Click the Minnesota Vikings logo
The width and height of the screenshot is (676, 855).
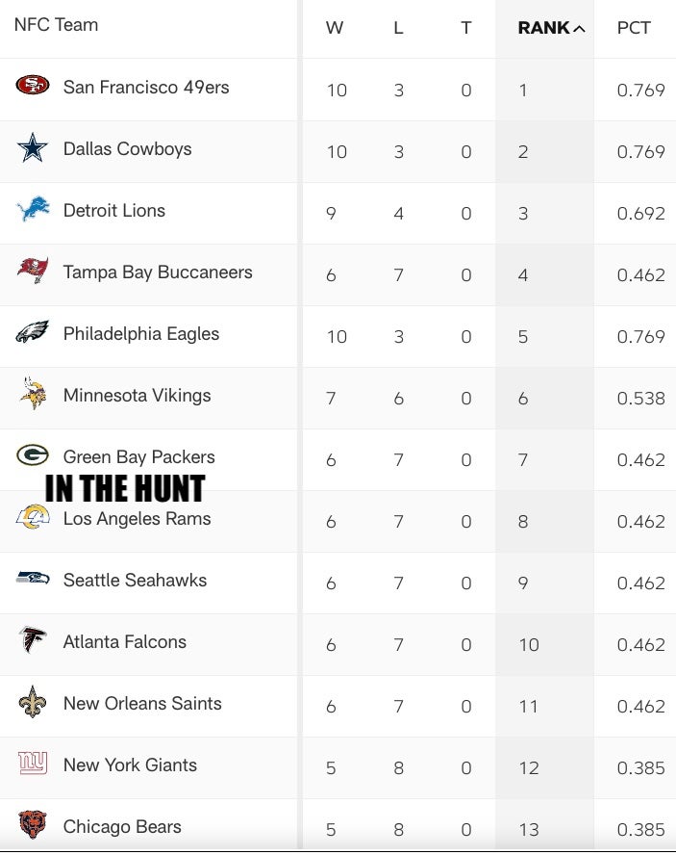coord(33,395)
